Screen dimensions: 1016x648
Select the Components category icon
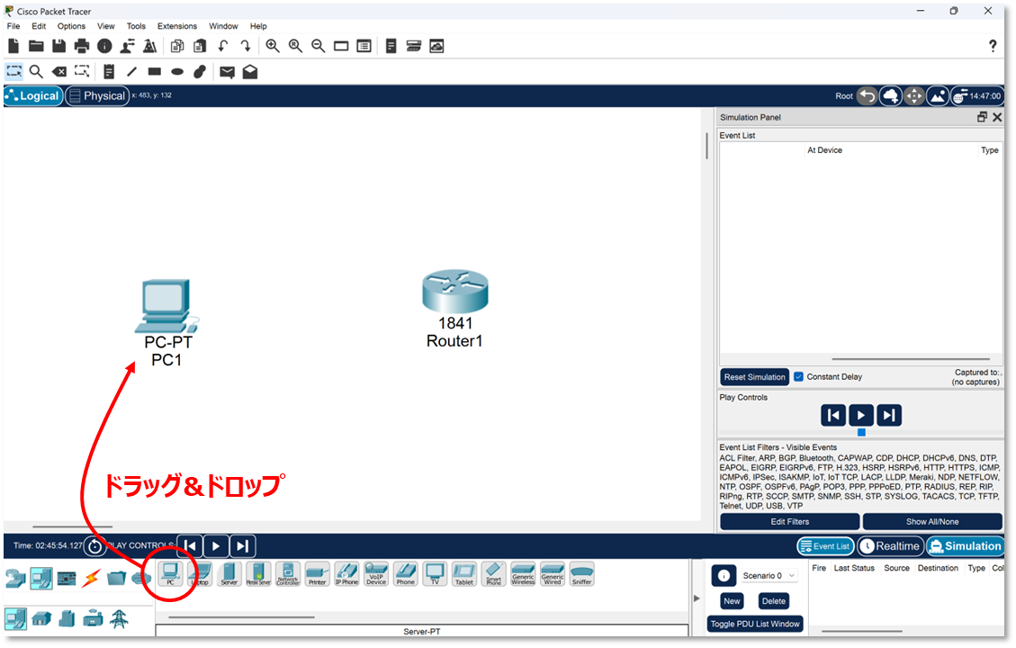pyautogui.click(x=67, y=578)
